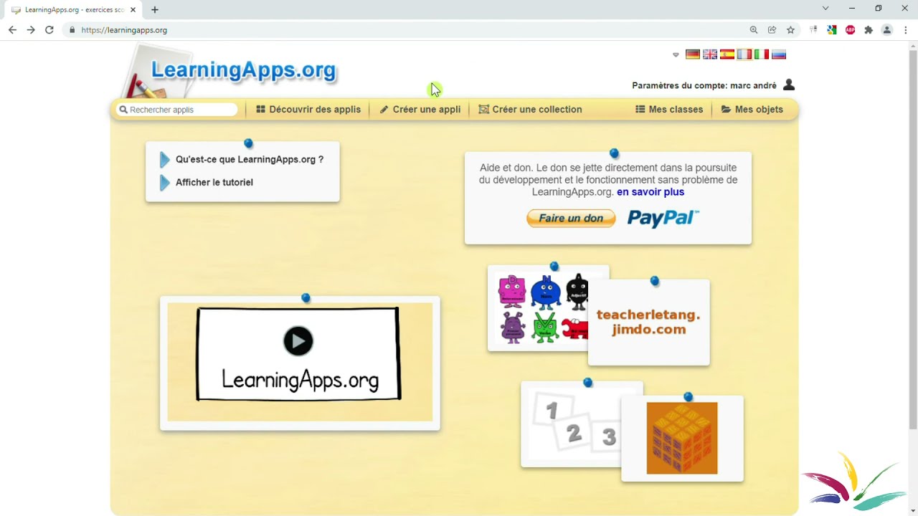Click the share page icon in address bar

[x=772, y=30]
